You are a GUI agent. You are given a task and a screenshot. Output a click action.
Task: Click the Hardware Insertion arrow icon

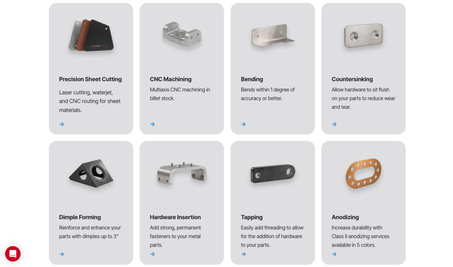tap(153, 254)
